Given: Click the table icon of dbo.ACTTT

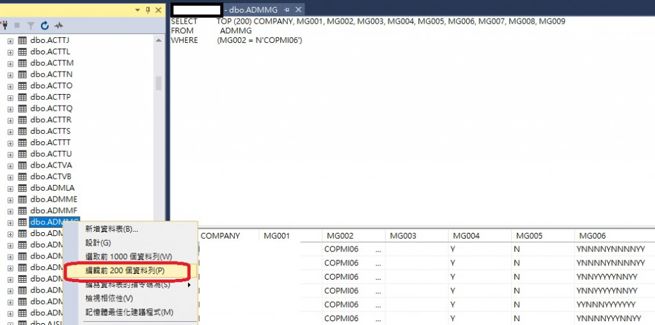Looking at the screenshot, I should pos(22,143).
